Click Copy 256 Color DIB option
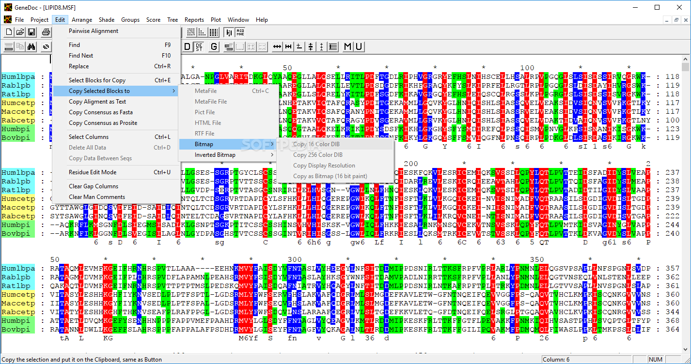 pos(335,155)
